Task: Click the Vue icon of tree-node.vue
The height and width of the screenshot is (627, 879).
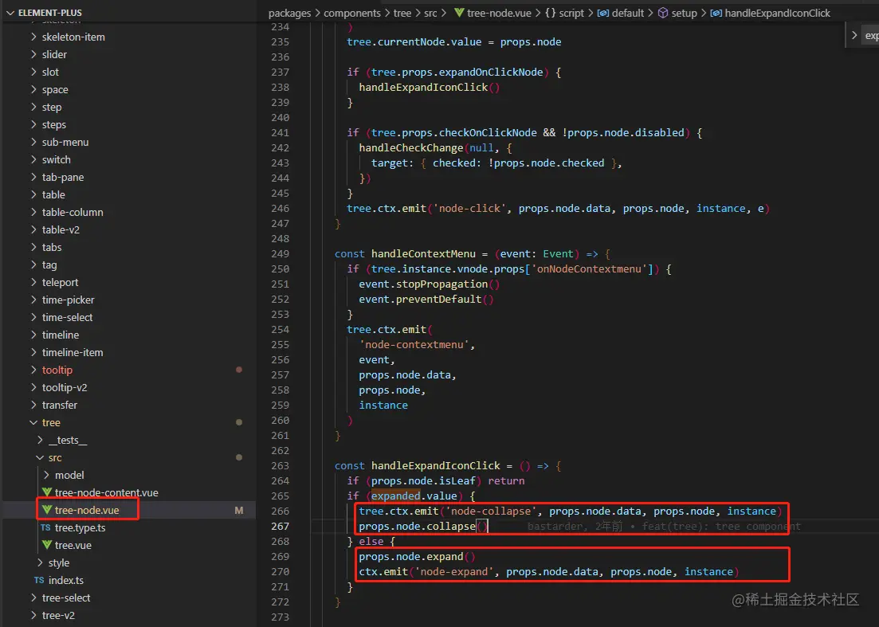Action: click(47, 510)
